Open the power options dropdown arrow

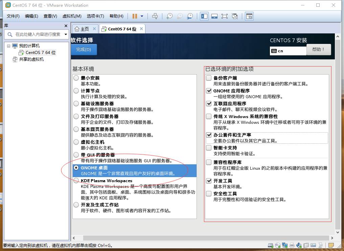(142, 16)
